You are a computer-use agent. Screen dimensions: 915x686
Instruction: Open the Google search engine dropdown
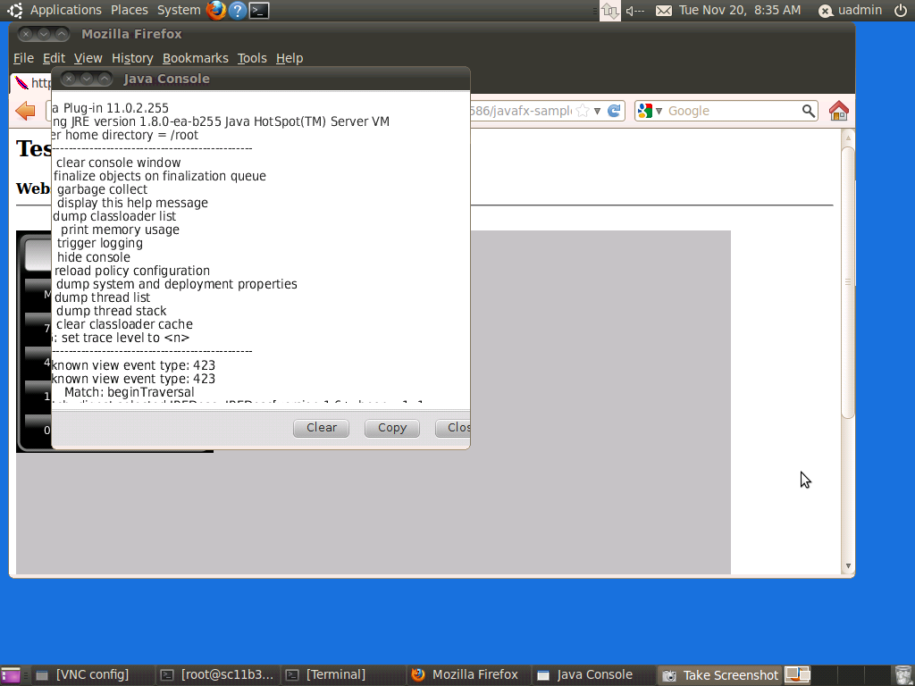click(x=651, y=111)
